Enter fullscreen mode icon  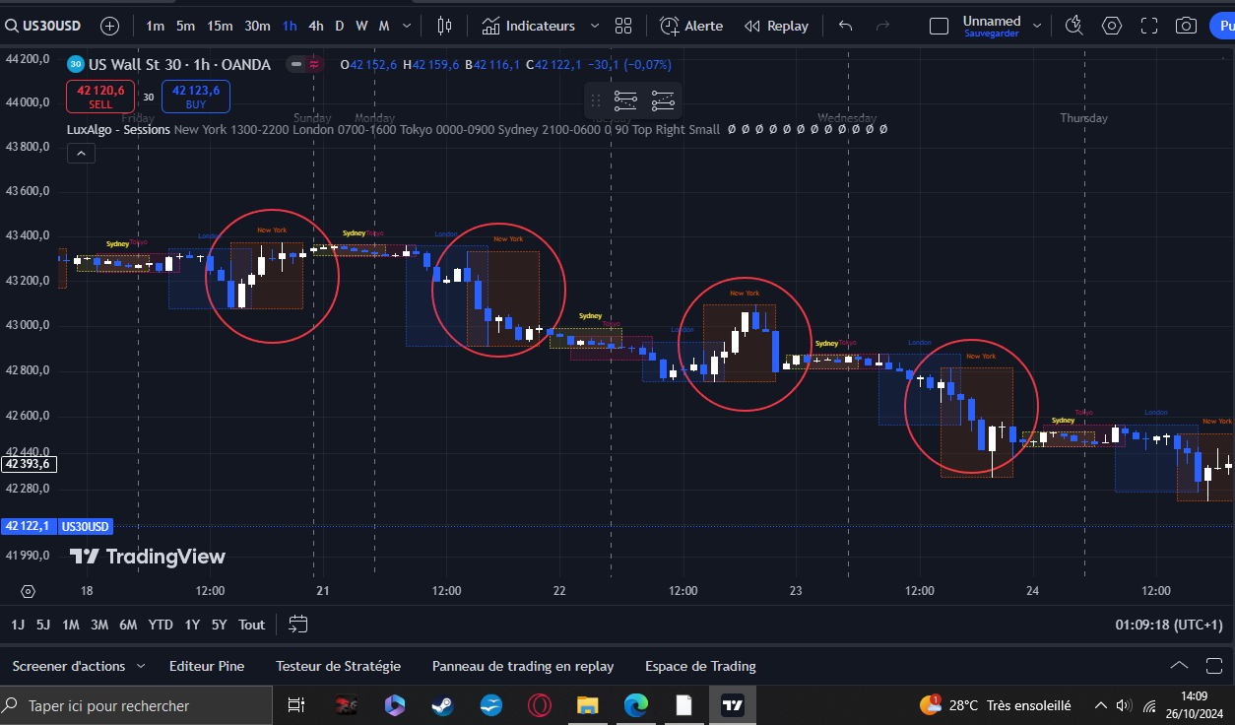(x=1149, y=26)
